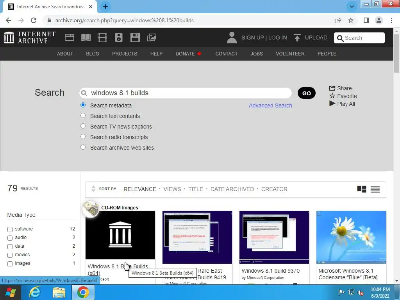Open the DONATE menu item
The height and width of the screenshot is (300, 400).
pos(188,54)
